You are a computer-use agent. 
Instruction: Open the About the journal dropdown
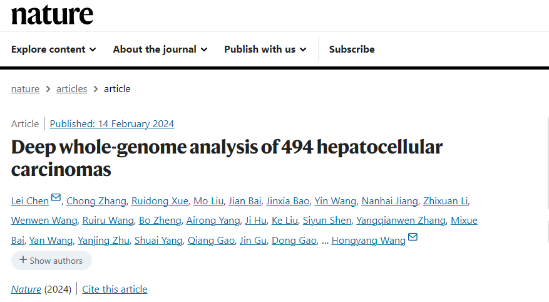(x=160, y=49)
